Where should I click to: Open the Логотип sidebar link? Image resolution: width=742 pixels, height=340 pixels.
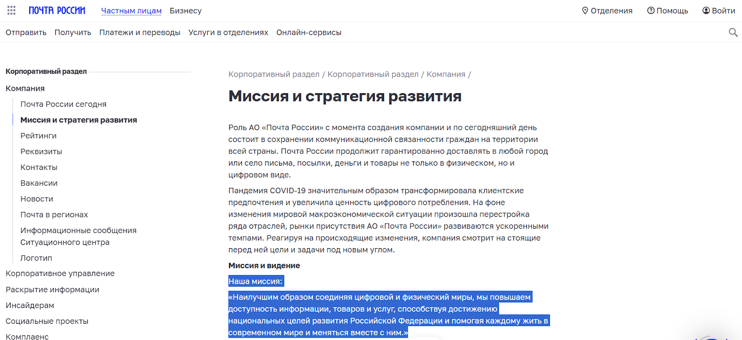click(x=36, y=258)
